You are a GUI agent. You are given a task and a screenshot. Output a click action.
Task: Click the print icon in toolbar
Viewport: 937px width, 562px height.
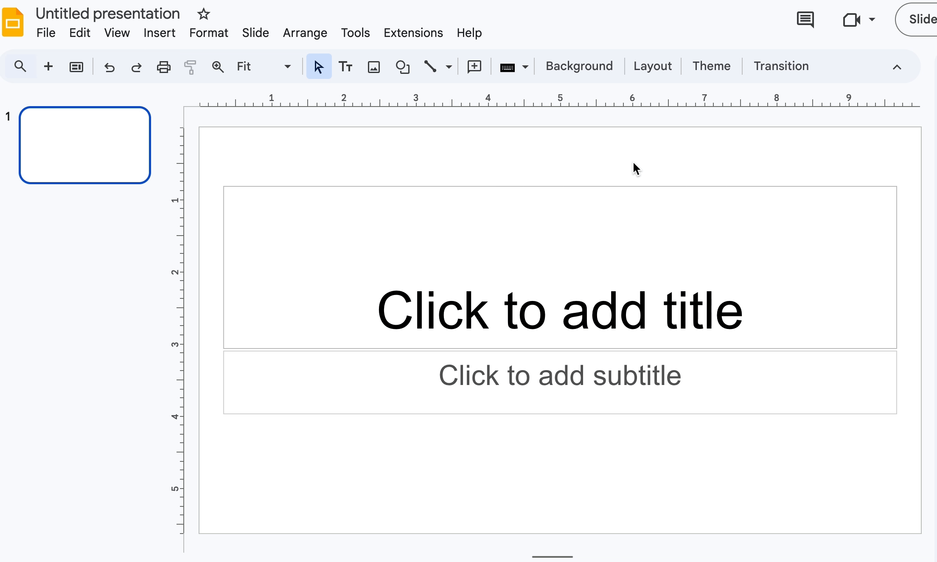click(163, 67)
